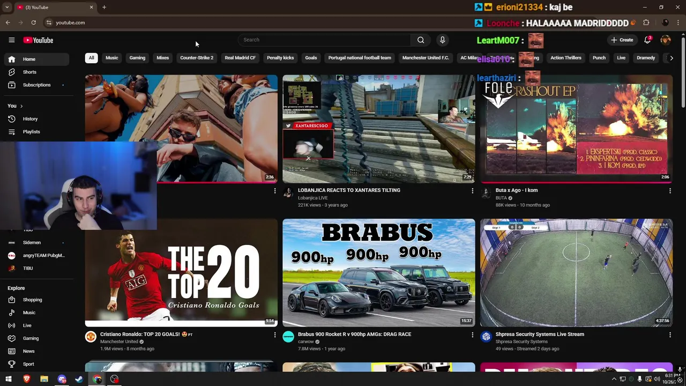This screenshot has width=686, height=386.
Task: Click the search magnifier button
Action: click(x=421, y=40)
